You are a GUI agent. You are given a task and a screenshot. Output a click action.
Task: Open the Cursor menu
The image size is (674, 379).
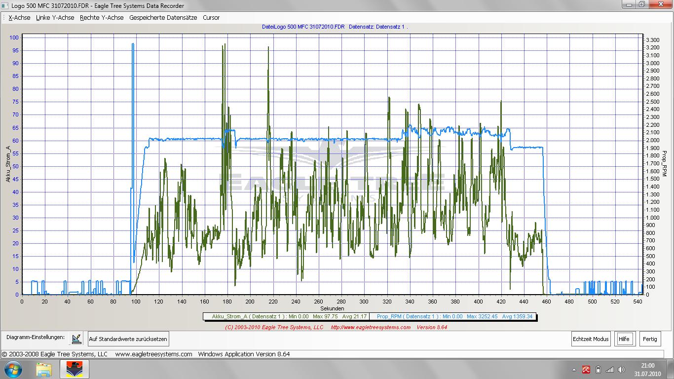(211, 17)
